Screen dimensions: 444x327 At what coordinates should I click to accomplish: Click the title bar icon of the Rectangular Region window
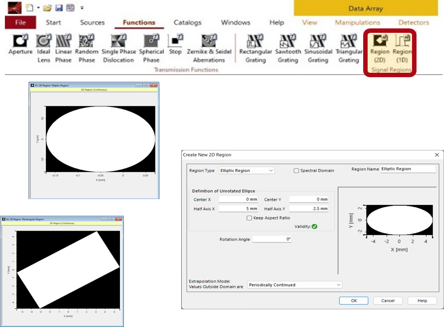(x=4, y=219)
